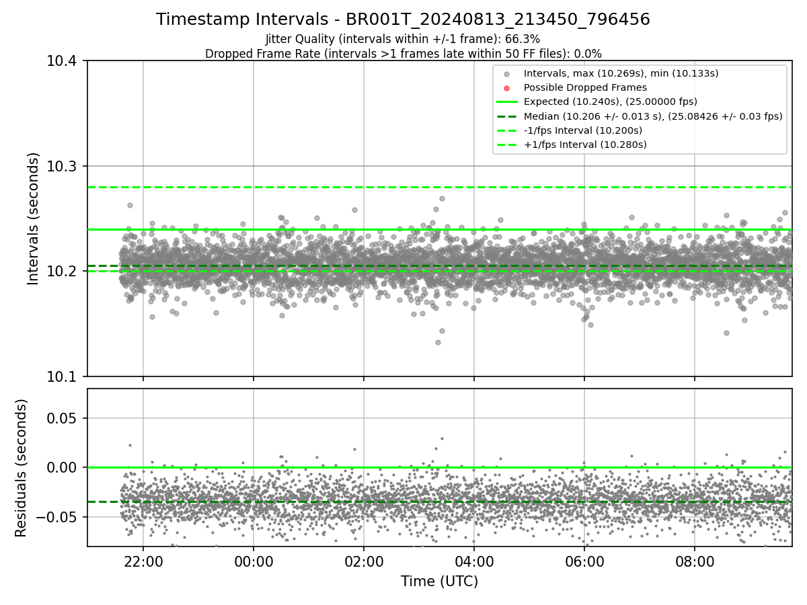Click the '22:00' time tick label
Viewport: 807px width, 605px height.
coord(143,561)
